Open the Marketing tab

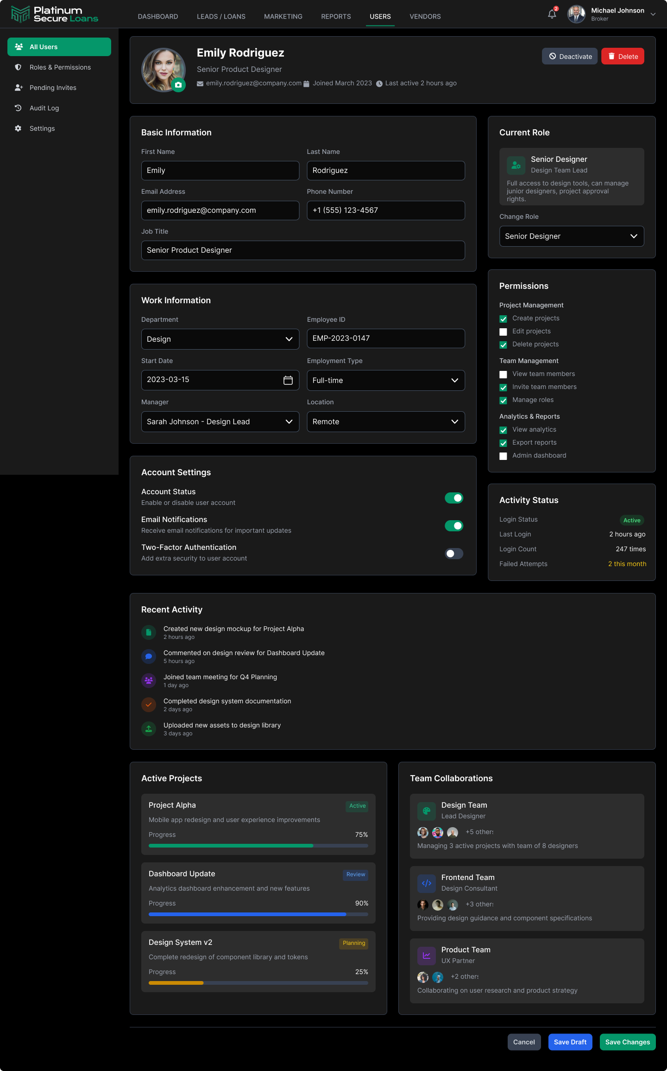283,16
